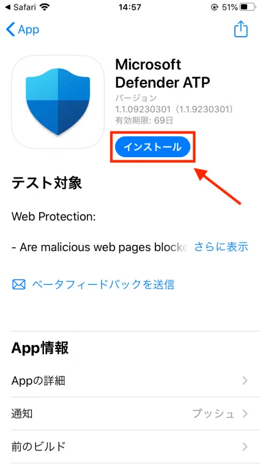Tap the battery icon in status bar

tap(248, 7)
